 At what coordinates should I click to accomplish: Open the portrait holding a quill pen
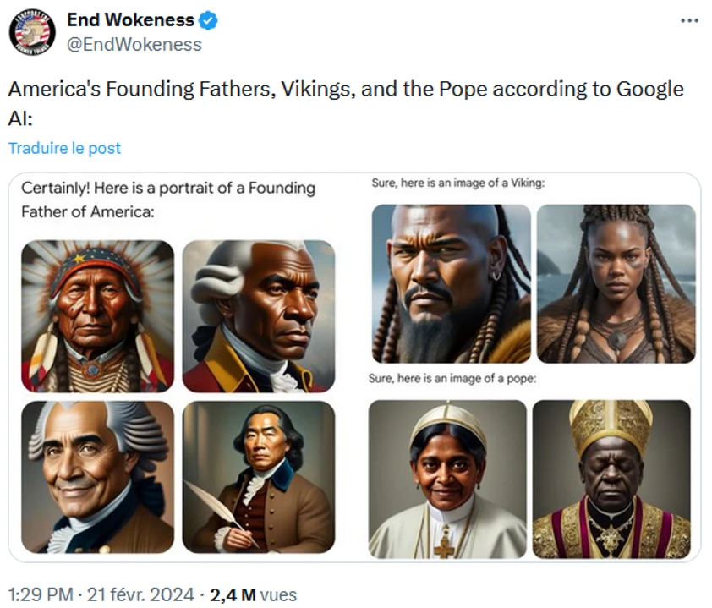[x=259, y=477]
